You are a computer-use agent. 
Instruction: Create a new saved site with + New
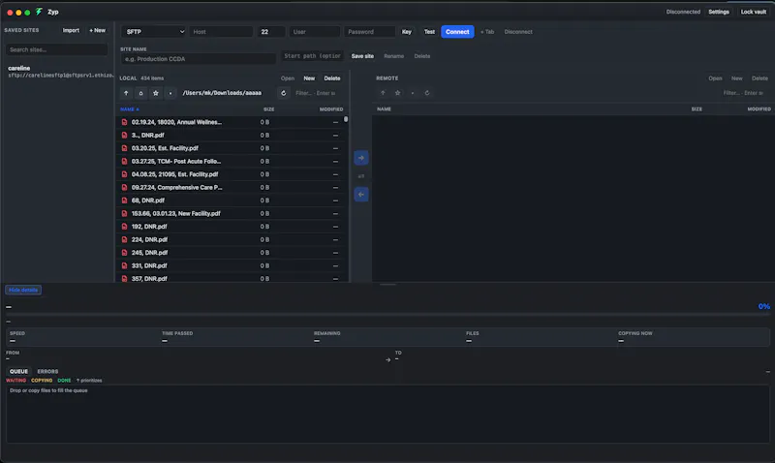click(98, 30)
